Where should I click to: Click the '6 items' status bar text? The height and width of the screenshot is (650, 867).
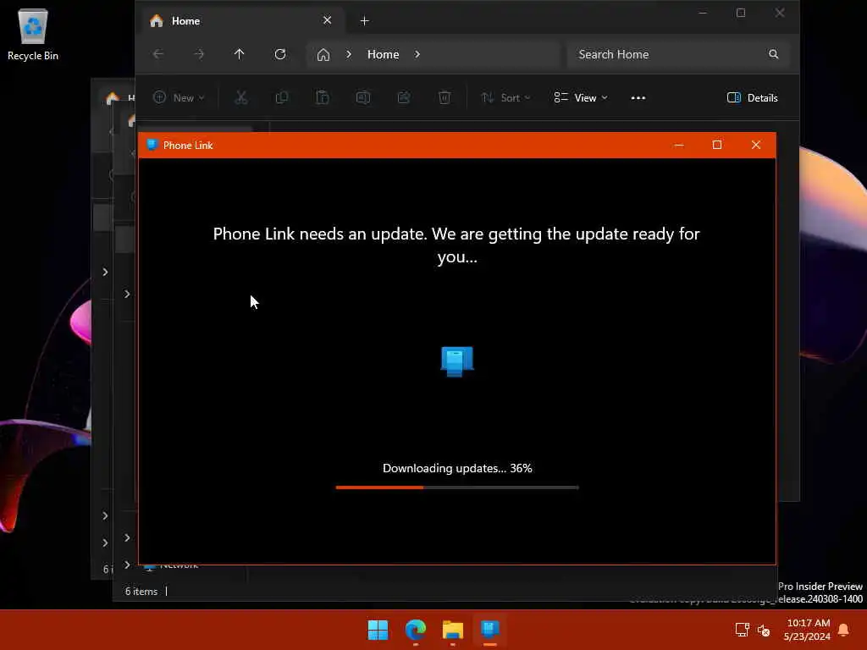click(141, 592)
